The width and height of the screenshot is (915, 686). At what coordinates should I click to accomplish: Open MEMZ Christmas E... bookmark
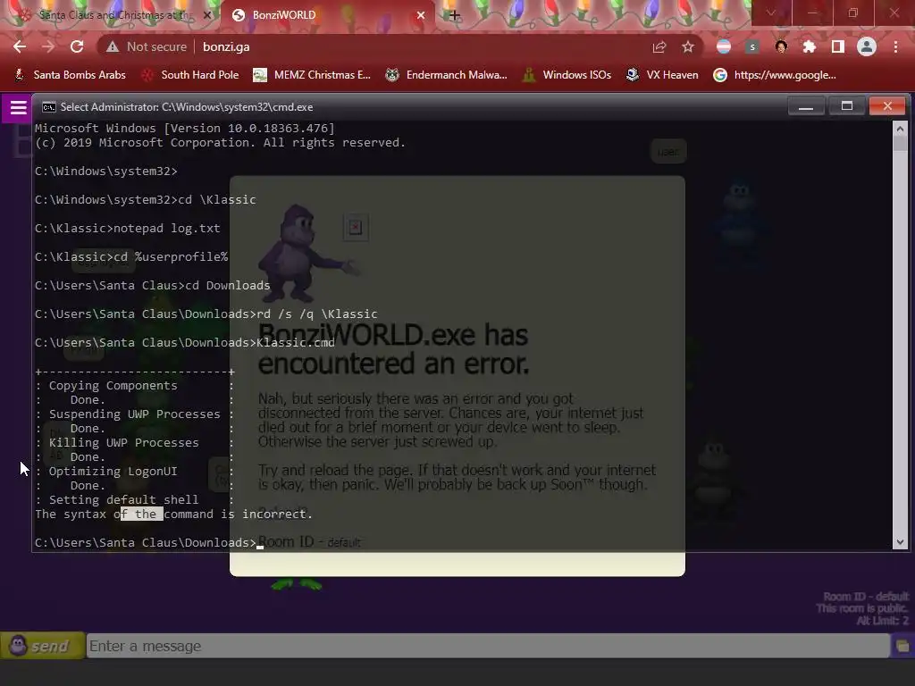(312, 75)
